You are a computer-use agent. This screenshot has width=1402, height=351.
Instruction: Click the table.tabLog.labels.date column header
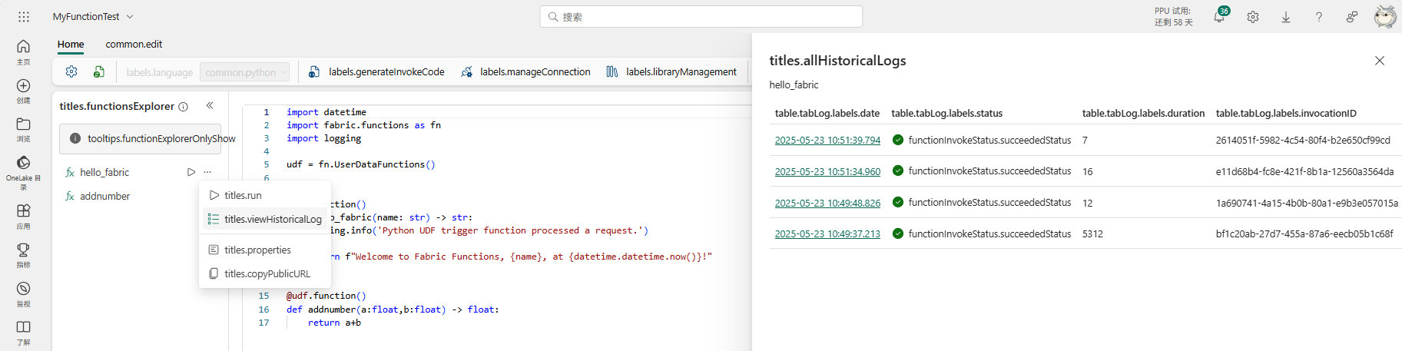click(x=827, y=113)
